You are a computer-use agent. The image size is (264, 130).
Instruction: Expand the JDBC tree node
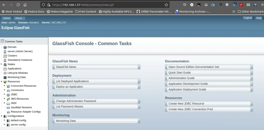tap(5, 94)
